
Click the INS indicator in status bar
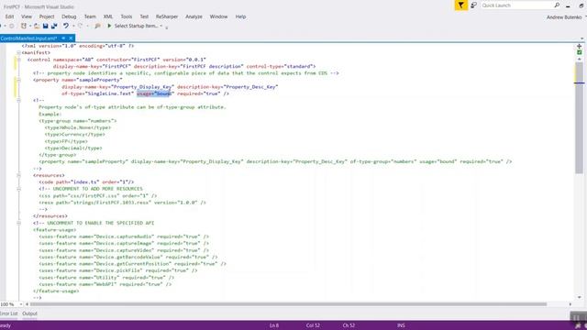point(401,325)
